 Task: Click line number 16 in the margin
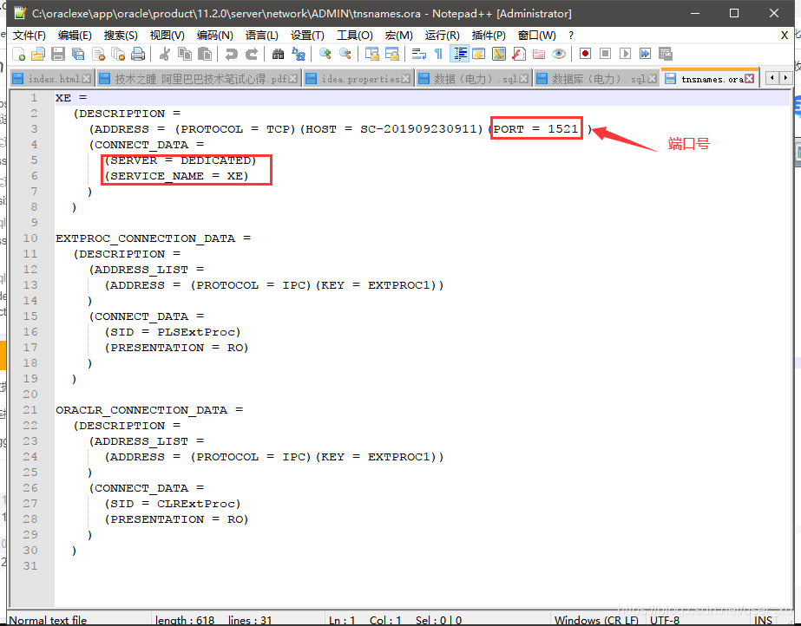tap(30, 332)
